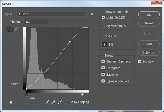Uncheck the Channel Overlays checkbox
The image size is (164, 112).
coord(103,61)
